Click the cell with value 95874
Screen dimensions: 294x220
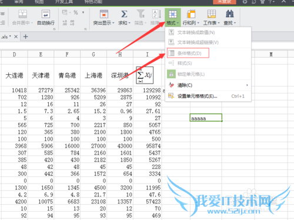(x=148, y=146)
